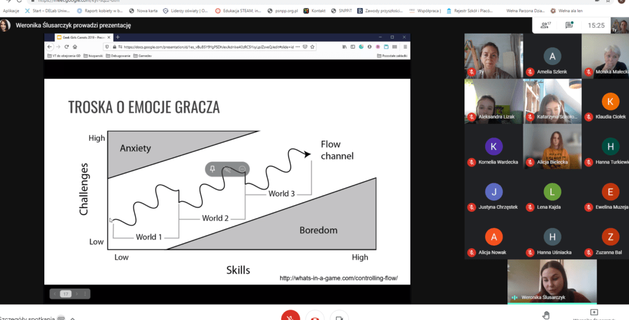629x320 pixels.
Task: Select Amelia Szlenk participant tile
Action: 552,56
